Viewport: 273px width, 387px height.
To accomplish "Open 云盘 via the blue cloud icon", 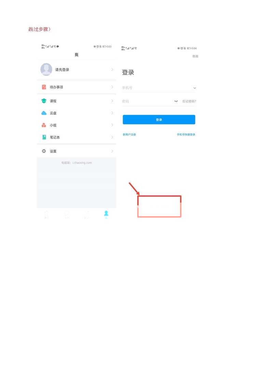I will pos(44,113).
